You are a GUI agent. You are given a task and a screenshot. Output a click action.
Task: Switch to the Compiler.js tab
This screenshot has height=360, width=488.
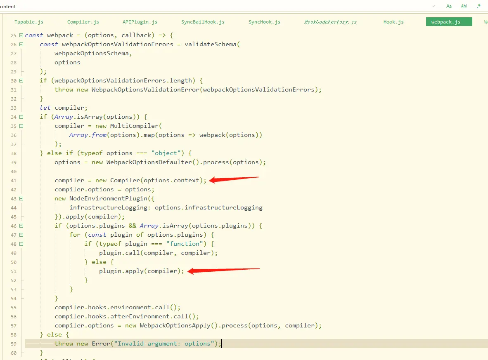(83, 22)
